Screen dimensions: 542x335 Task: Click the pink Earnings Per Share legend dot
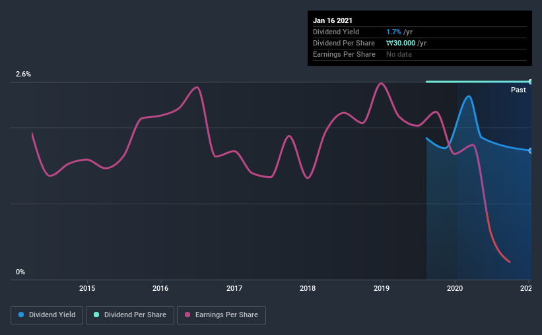pyautogui.click(x=187, y=315)
